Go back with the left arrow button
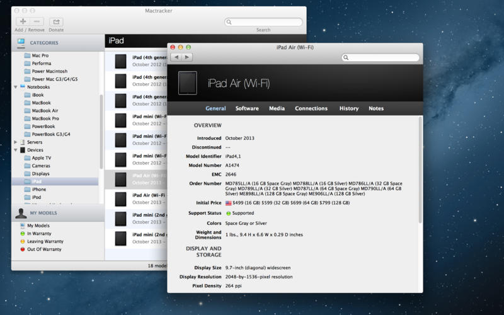 tap(176, 57)
